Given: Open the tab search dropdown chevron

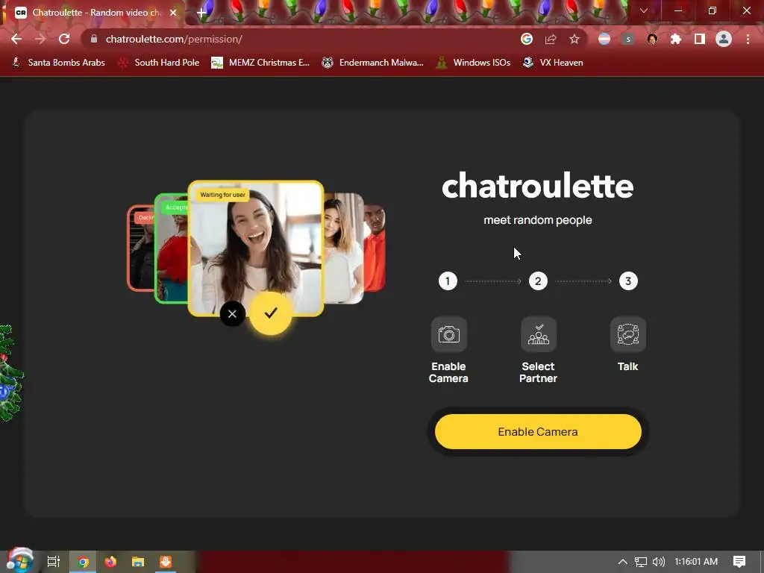Looking at the screenshot, I should [644, 10].
